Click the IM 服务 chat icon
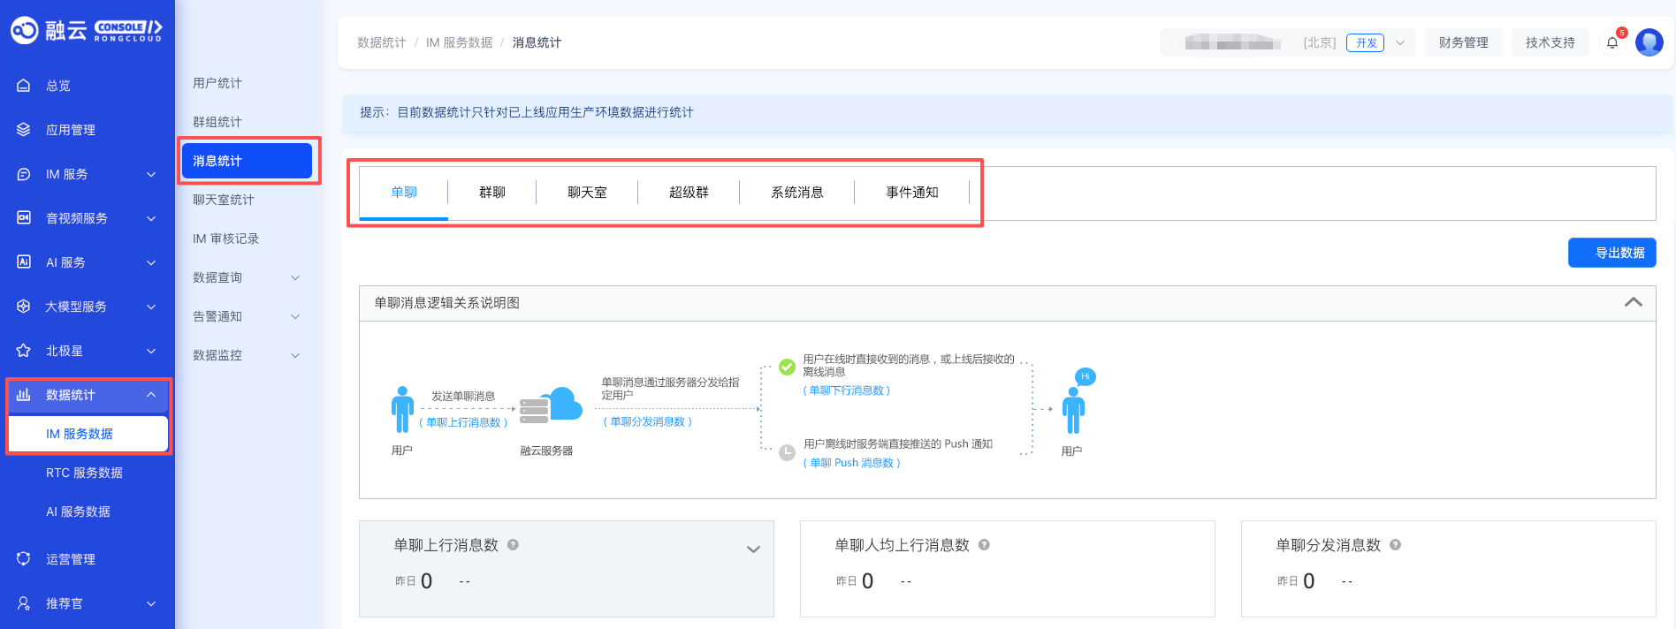1676x629 pixels. [x=24, y=174]
